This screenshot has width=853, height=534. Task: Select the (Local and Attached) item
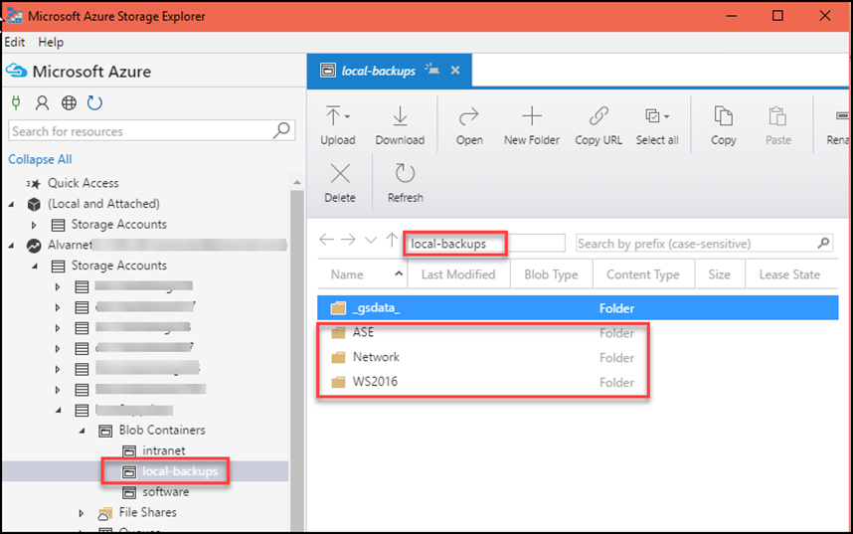tap(103, 204)
